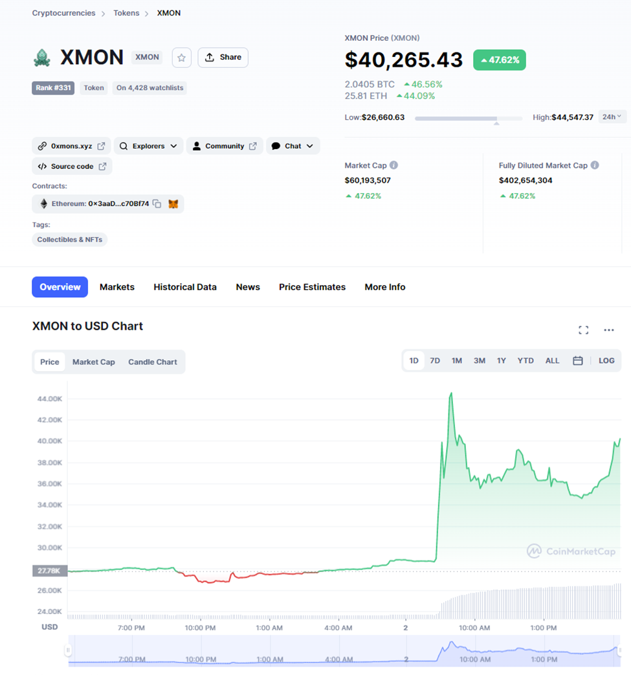Click the upload arrow icon in Share
The image size is (631, 675).
[x=210, y=57]
